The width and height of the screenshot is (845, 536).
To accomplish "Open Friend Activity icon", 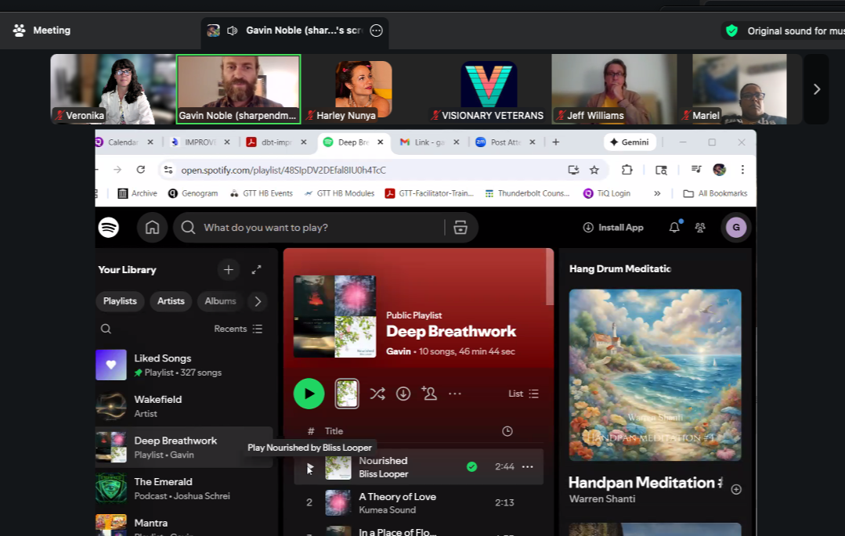I will 700,228.
